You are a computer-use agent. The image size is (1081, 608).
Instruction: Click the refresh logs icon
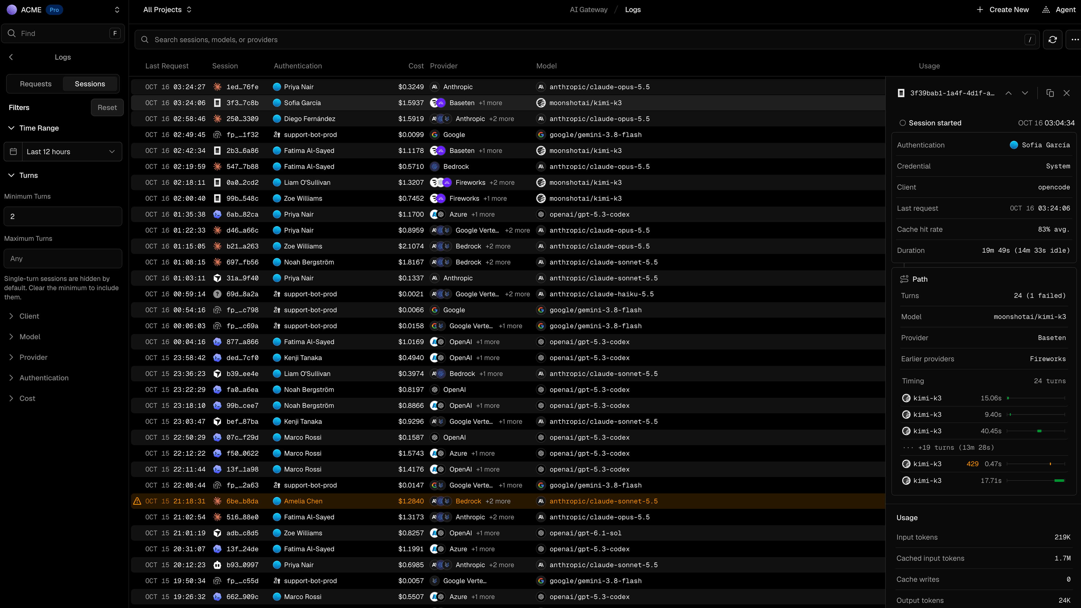click(x=1053, y=39)
